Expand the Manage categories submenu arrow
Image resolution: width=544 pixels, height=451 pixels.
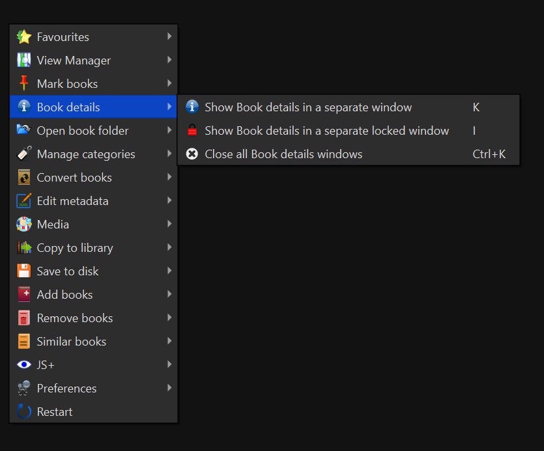(169, 154)
